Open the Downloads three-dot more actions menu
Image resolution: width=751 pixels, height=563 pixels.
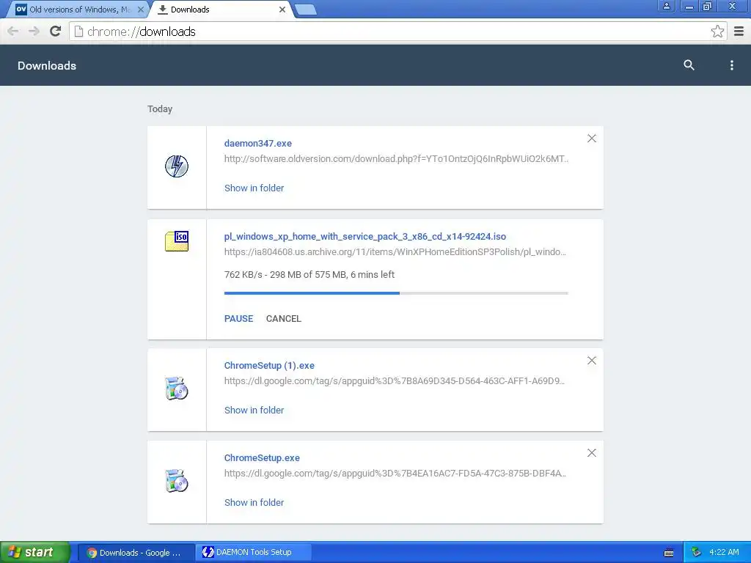point(731,65)
